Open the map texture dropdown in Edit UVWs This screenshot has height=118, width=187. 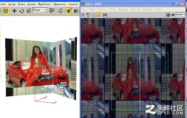[181, 15]
